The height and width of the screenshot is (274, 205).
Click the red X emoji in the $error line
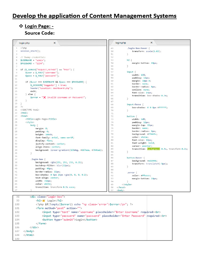click(x=45, y=97)
